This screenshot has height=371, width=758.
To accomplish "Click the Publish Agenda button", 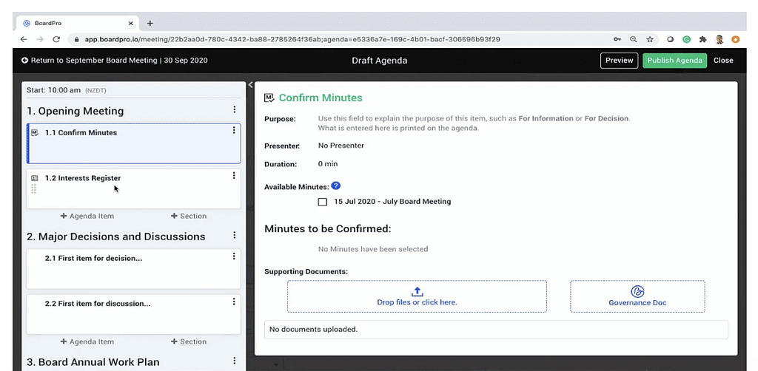I will coord(674,61).
